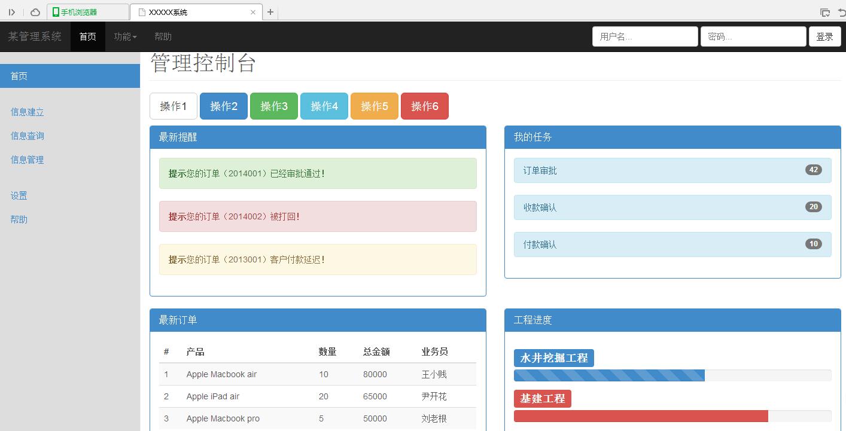Click the 20 badge on 收款确认

813,207
